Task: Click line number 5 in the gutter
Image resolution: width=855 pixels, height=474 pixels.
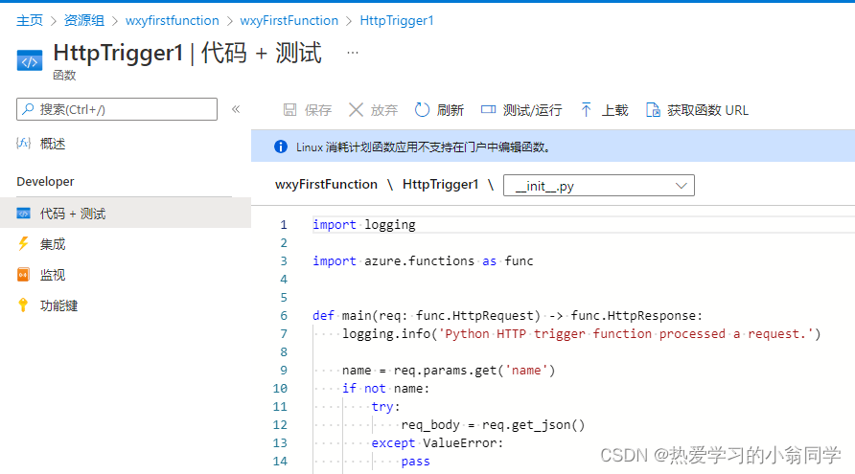Action: pyautogui.click(x=284, y=298)
